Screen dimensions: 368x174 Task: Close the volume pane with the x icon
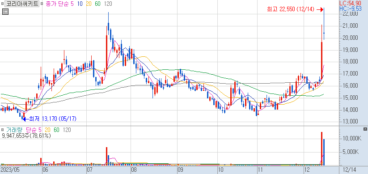pos(365,129)
